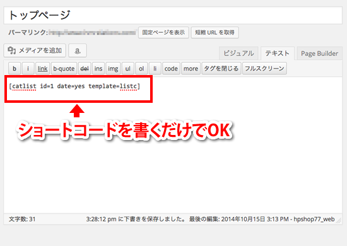Click the 'img' quicktag button
The image size is (347, 246).
point(113,68)
